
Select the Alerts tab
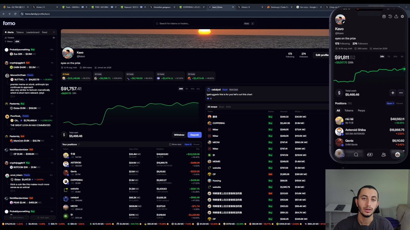tap(9, 32)
